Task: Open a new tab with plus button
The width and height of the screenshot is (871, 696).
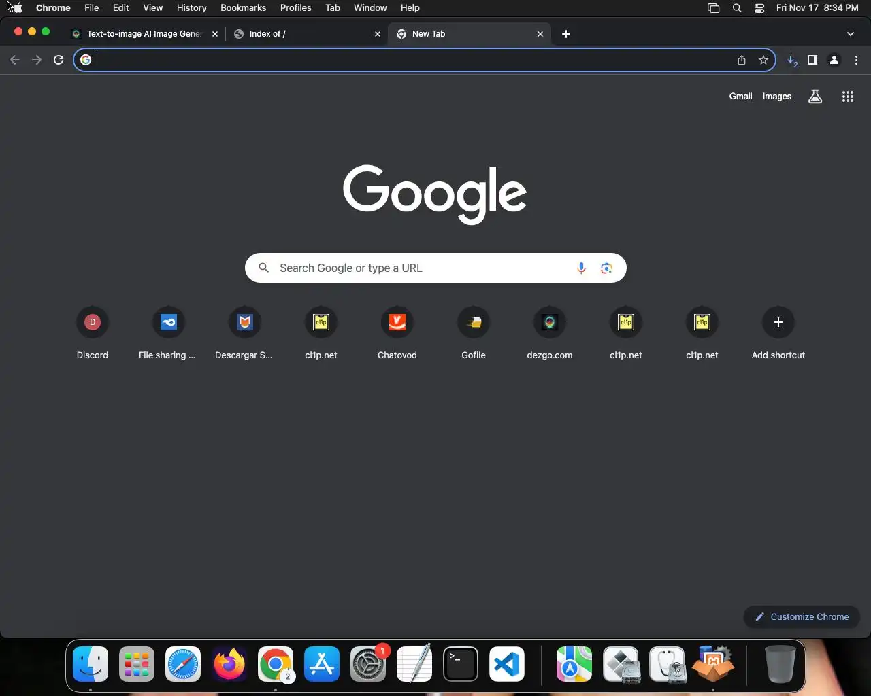Action: pos(566,33)
